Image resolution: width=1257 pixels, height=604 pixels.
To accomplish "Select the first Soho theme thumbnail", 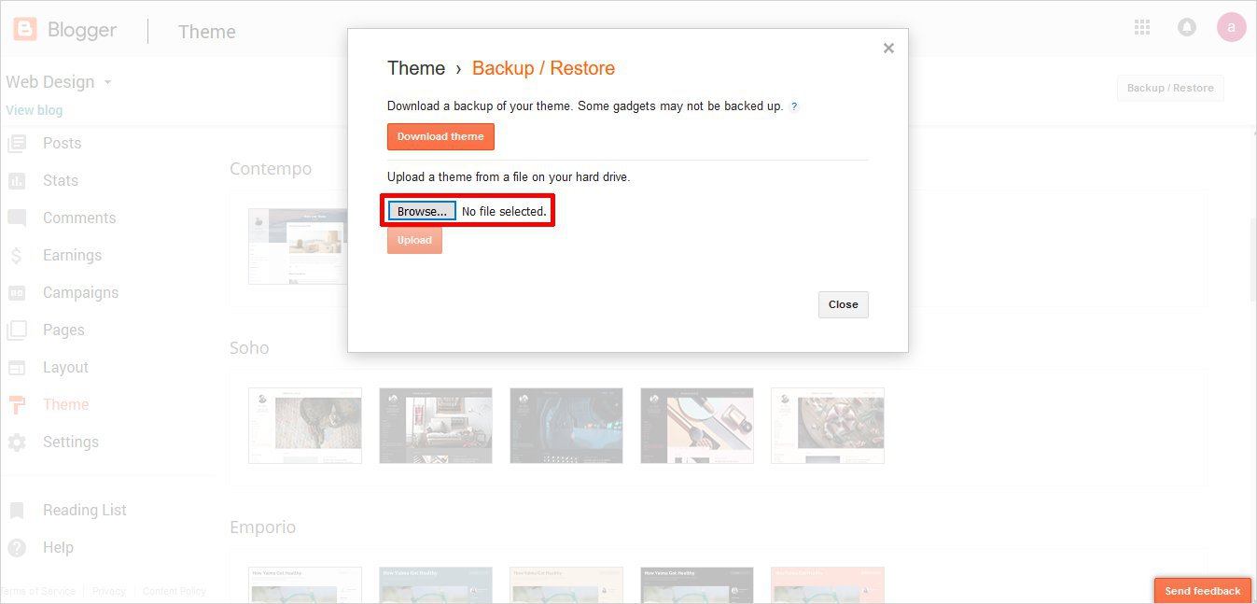I will (x=305, y=426).
